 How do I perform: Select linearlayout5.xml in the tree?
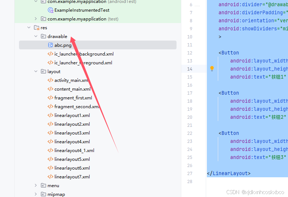(72, 159)
